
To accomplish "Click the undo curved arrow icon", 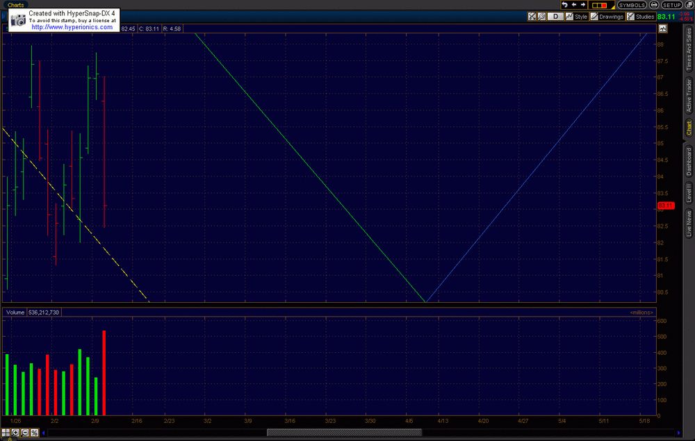I will [x=564, y=5].
